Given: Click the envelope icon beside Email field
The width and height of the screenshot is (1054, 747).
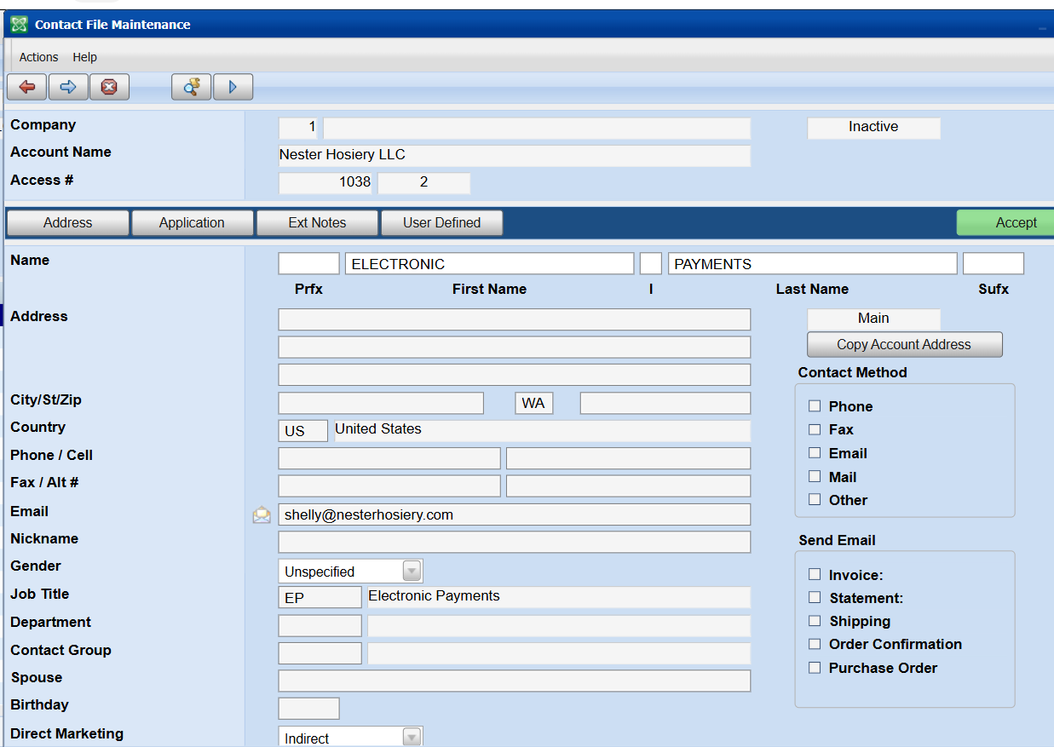Looking at the screenshot, I should (x=262, y=515).
